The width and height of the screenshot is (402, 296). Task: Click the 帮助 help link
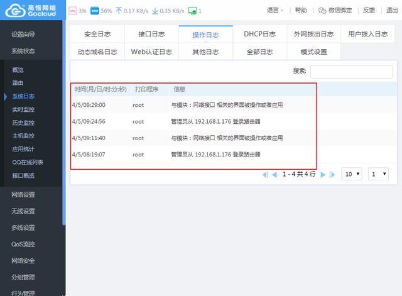301,10
